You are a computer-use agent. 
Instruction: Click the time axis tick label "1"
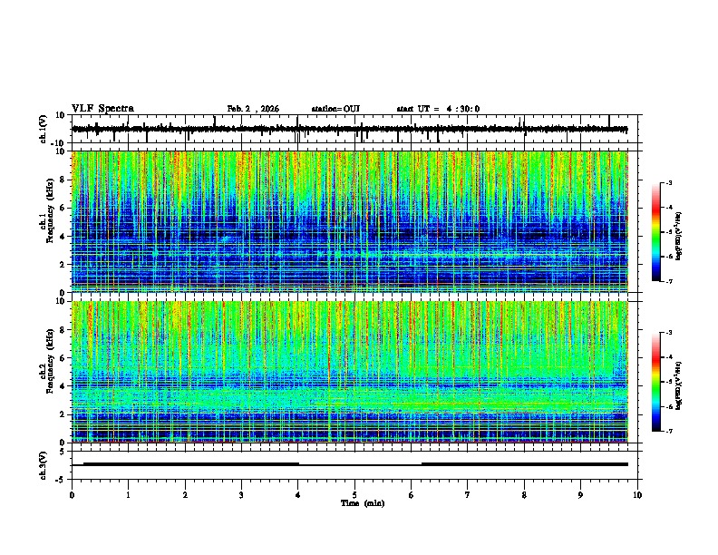click(128, 495)
